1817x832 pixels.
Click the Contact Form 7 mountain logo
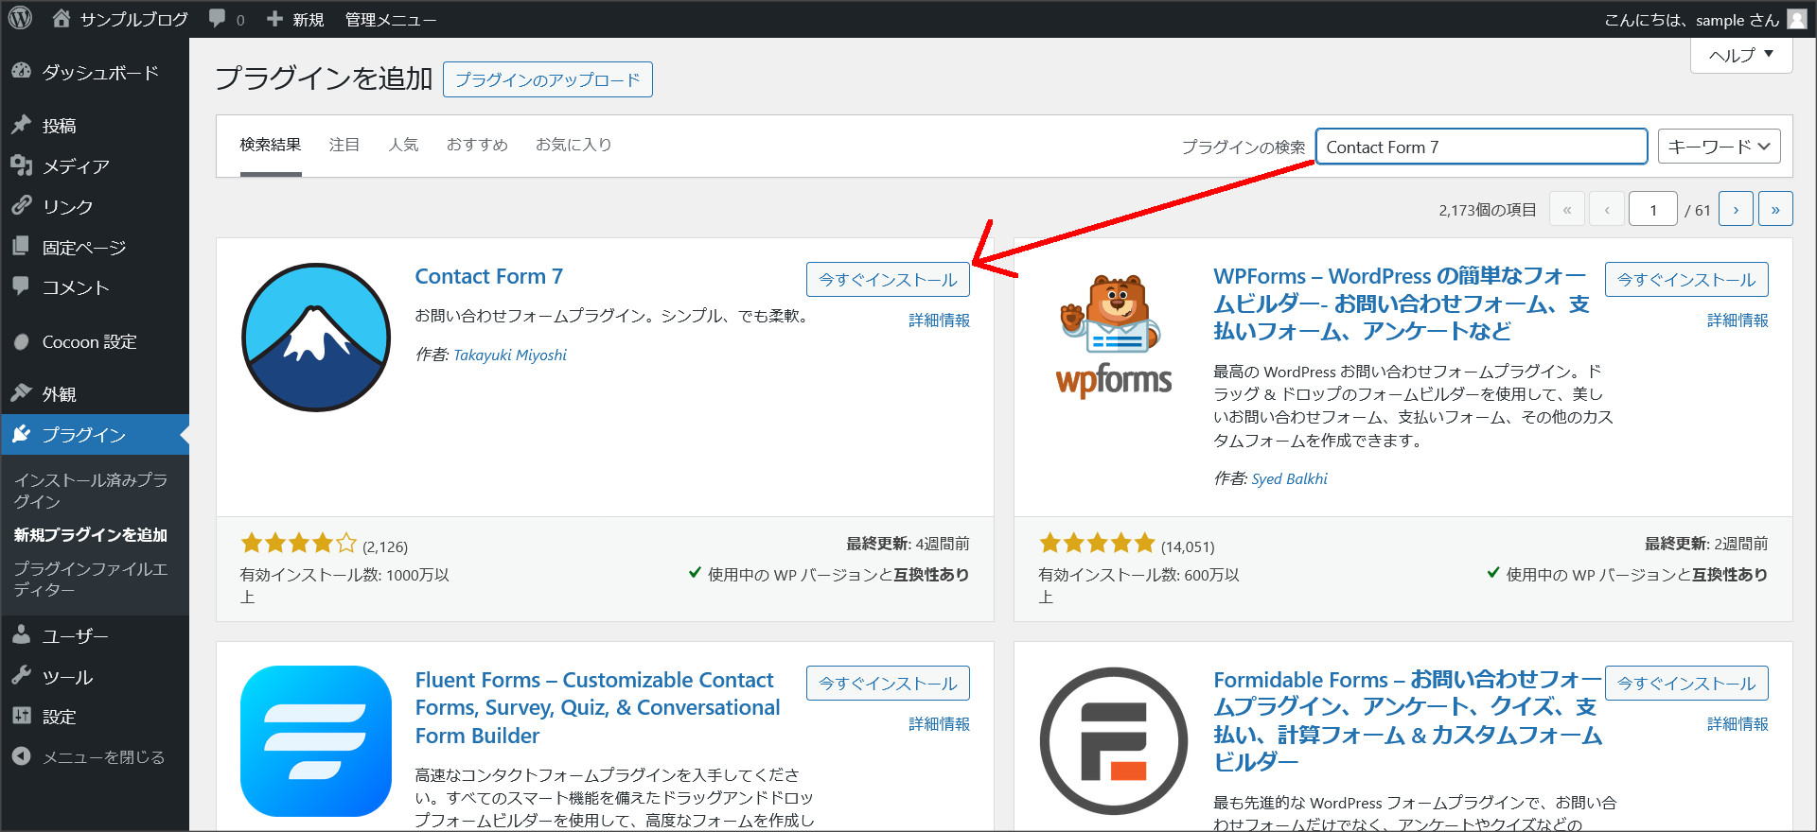pyautogui.click(x=316, y=338)
